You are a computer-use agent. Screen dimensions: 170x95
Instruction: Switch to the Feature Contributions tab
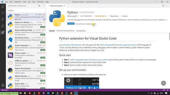coord(66,31)
